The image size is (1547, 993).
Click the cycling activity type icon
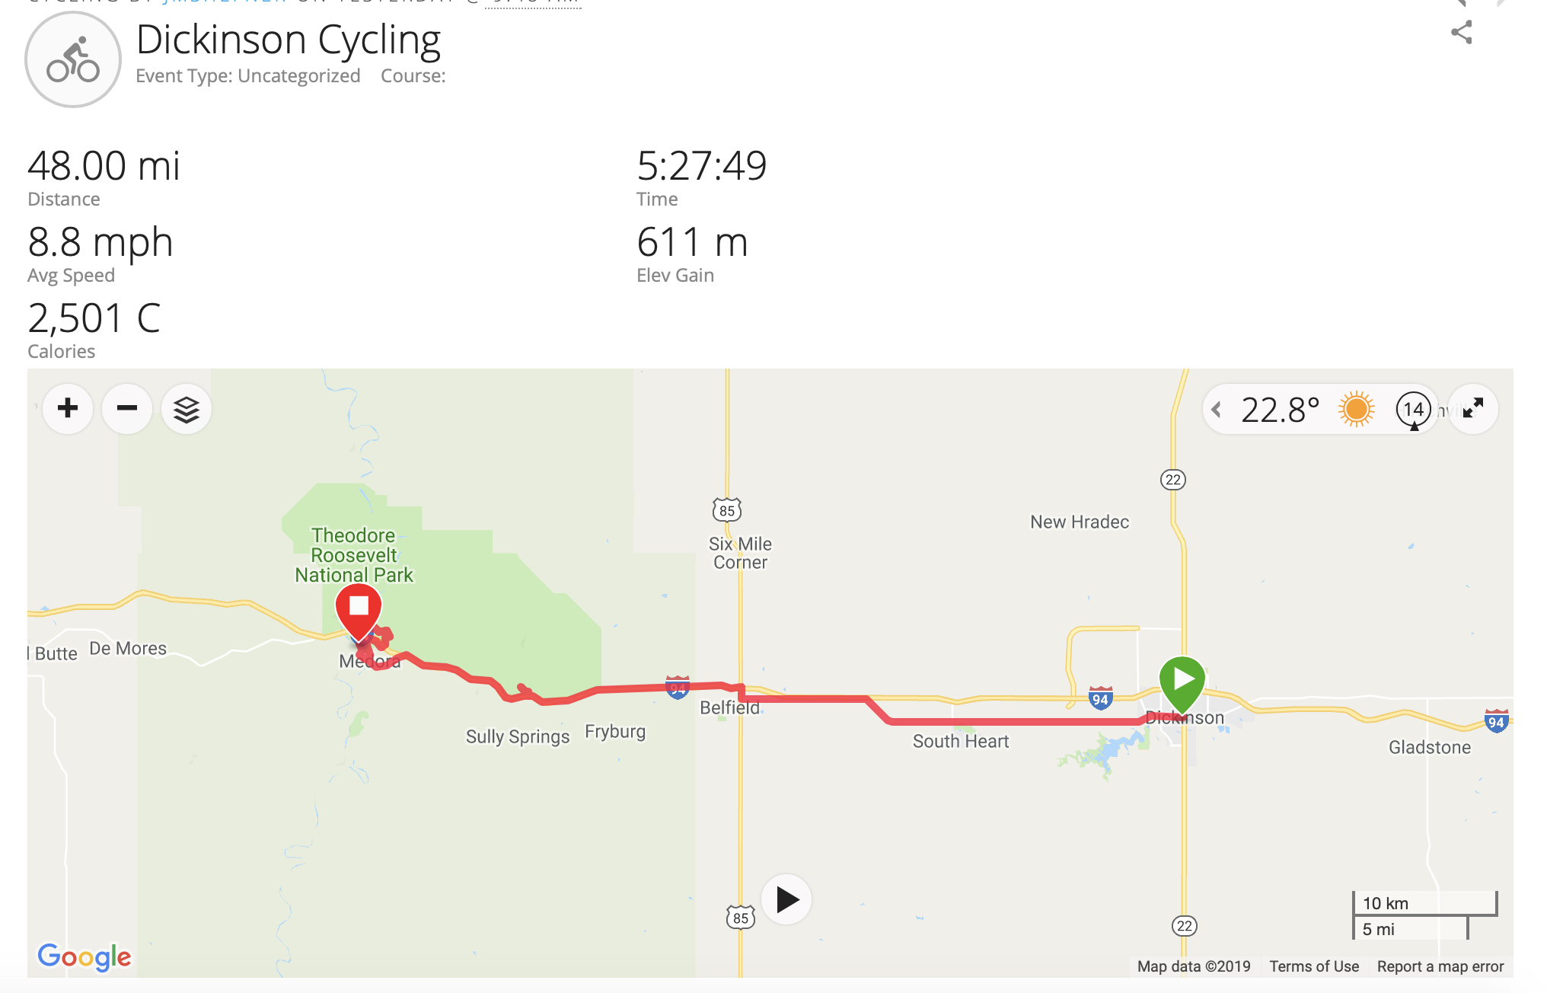[x=73, y=60]
